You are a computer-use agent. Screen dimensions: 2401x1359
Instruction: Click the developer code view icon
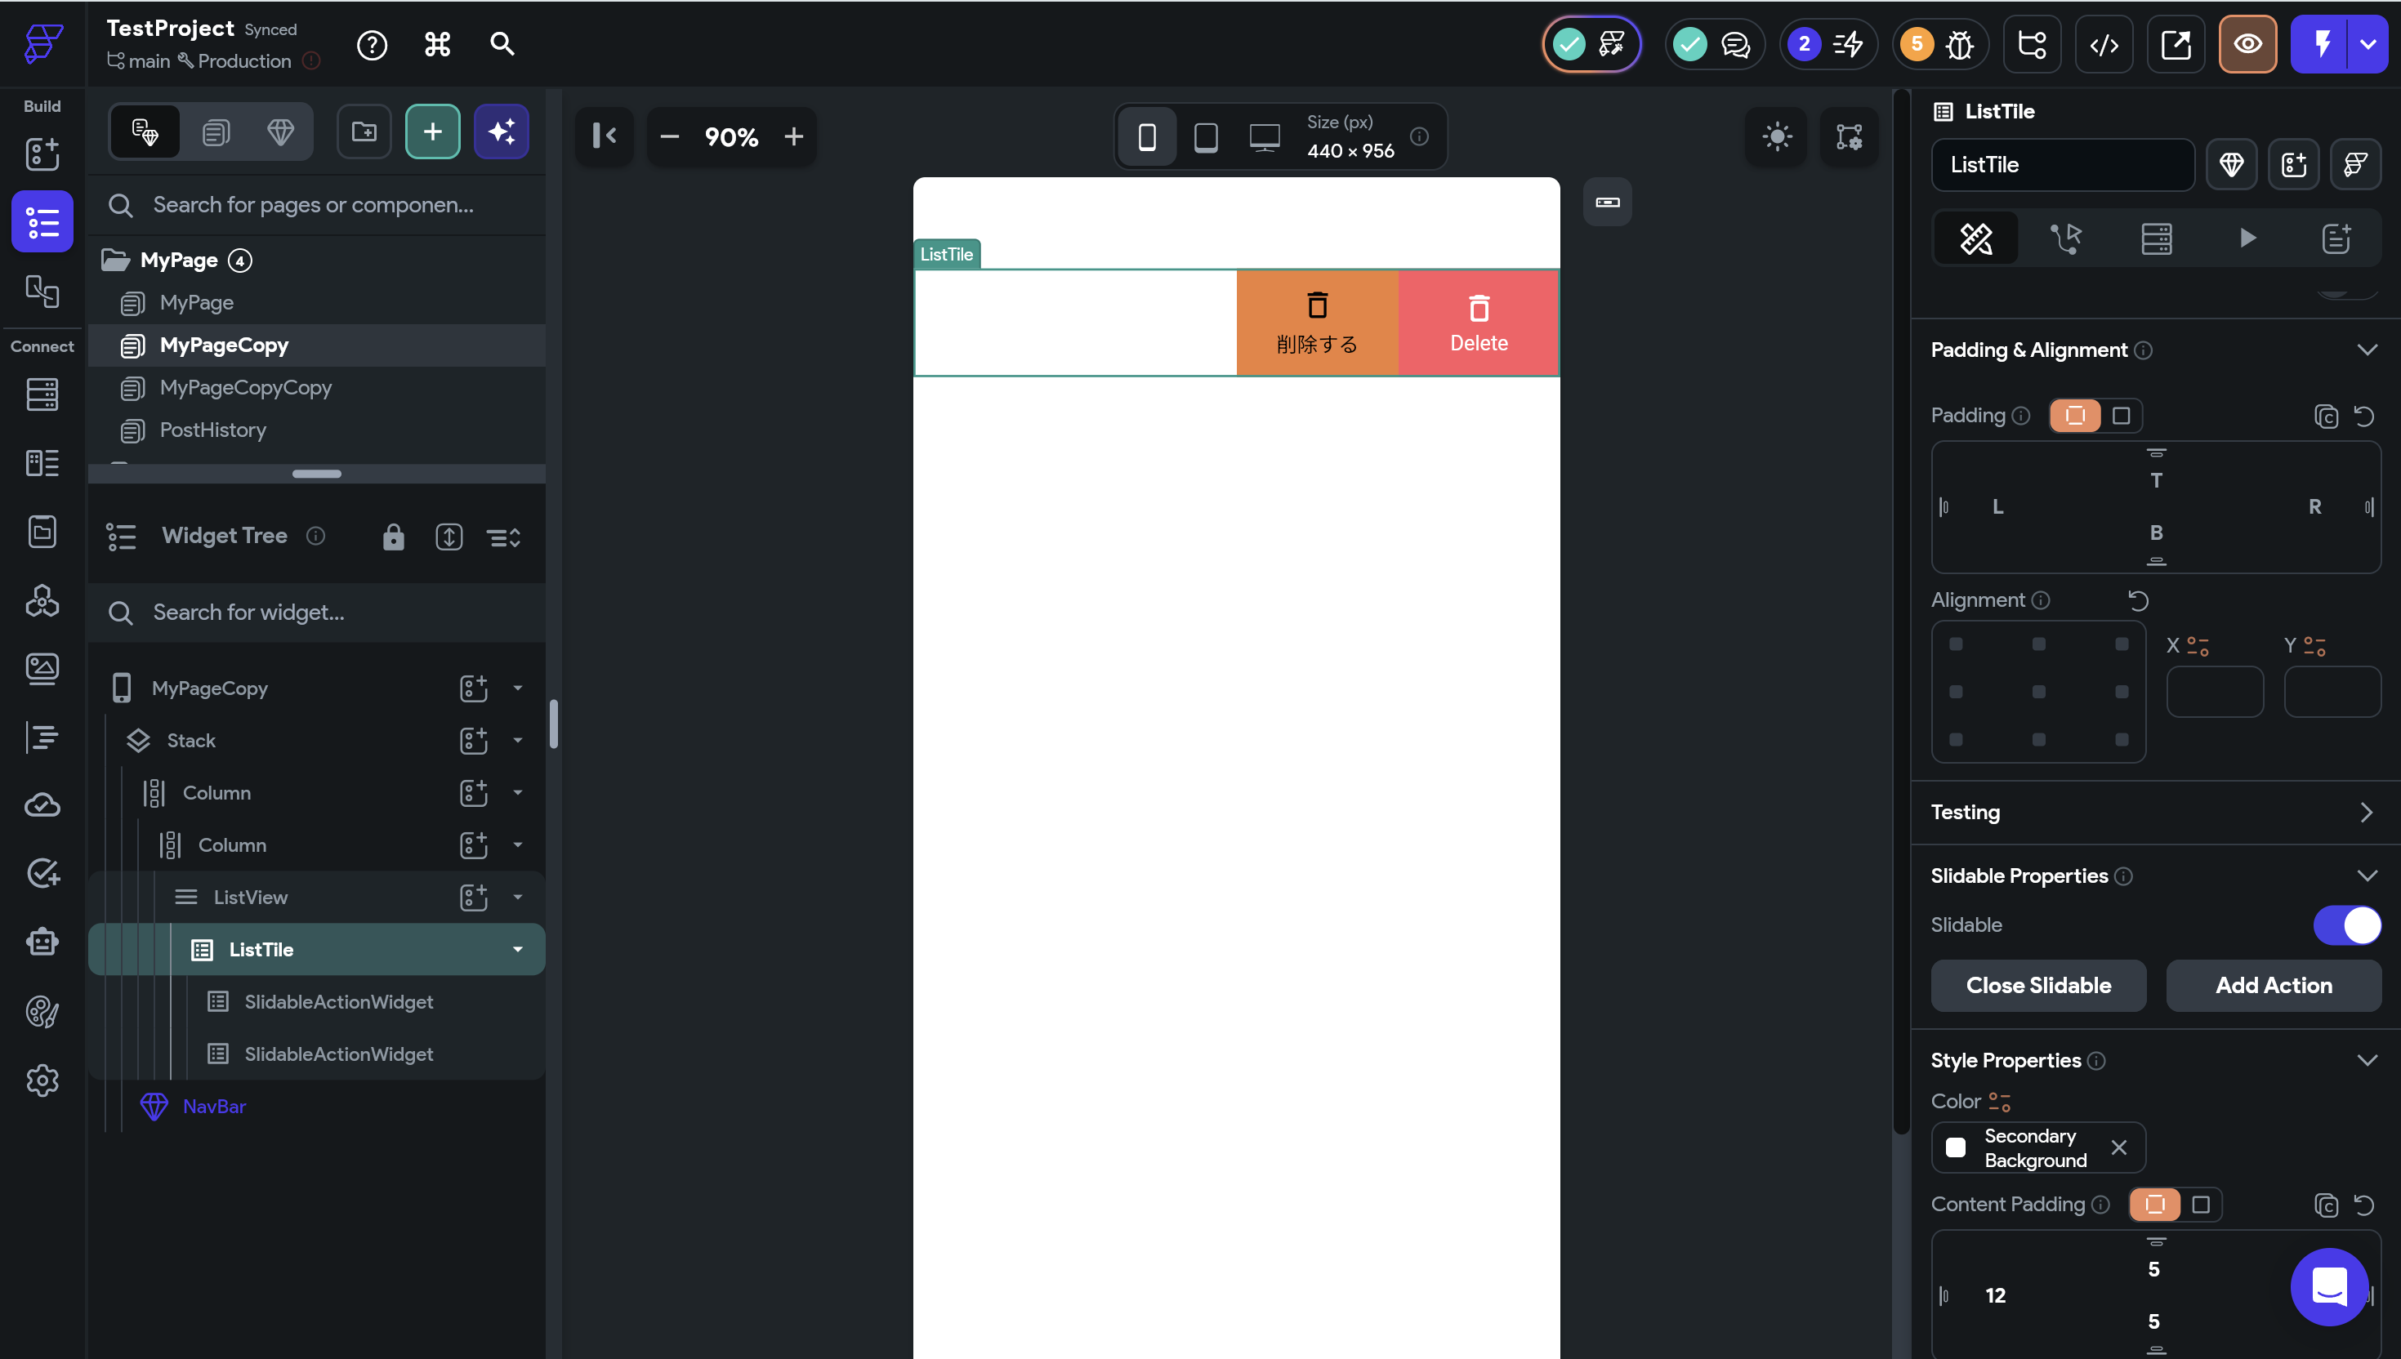pos(2103,44)
